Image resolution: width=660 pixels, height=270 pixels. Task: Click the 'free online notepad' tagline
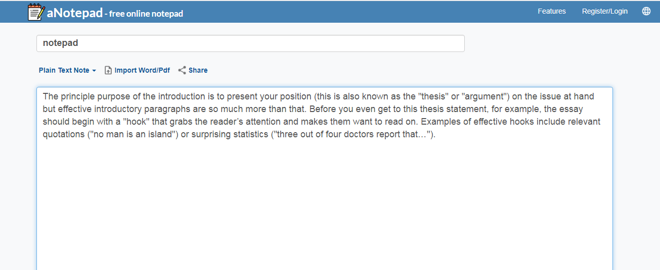[146, 14]
